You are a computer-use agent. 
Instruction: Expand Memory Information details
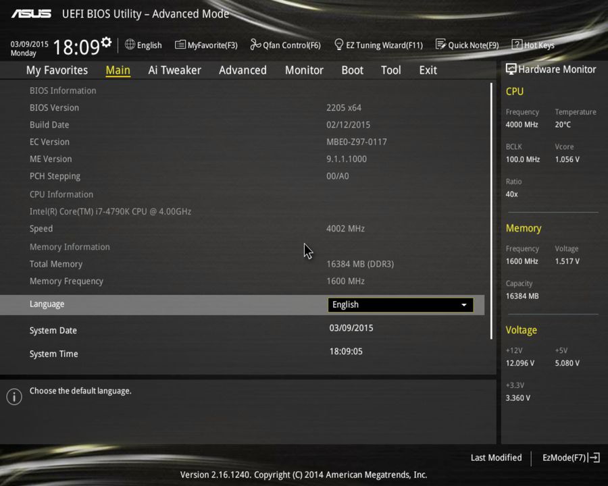tap(70, 246)
